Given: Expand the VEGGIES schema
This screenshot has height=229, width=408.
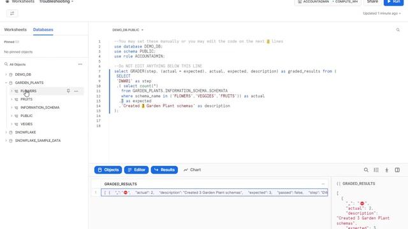Looking at the screenshot, I should tap(11, 124).
